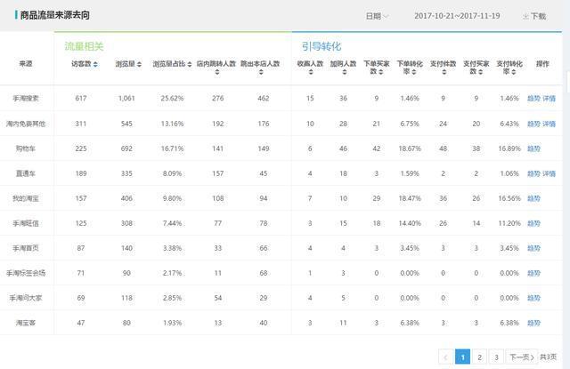Click the 18.67% order conversion cell
Viewport: 570px width, 369px height.
pyautogui.click(x=410, y=148)
